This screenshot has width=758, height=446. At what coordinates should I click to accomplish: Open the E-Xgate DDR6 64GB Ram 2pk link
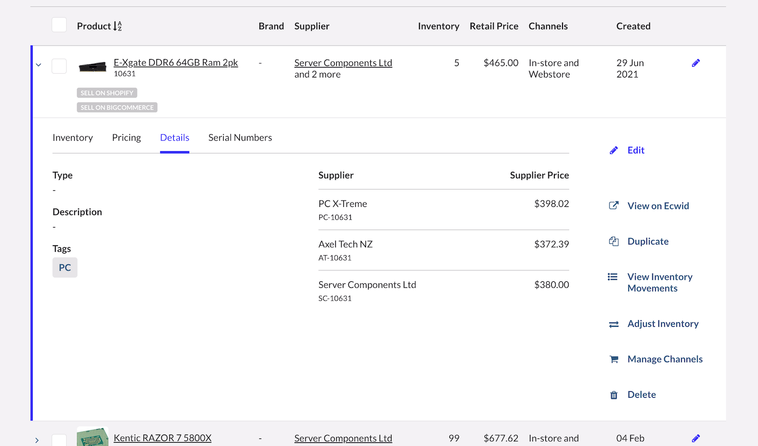pos(175,62)
